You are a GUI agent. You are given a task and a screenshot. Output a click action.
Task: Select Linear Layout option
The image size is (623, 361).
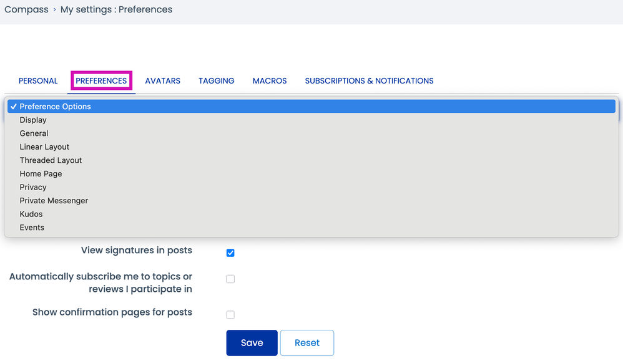pos(44,147)
